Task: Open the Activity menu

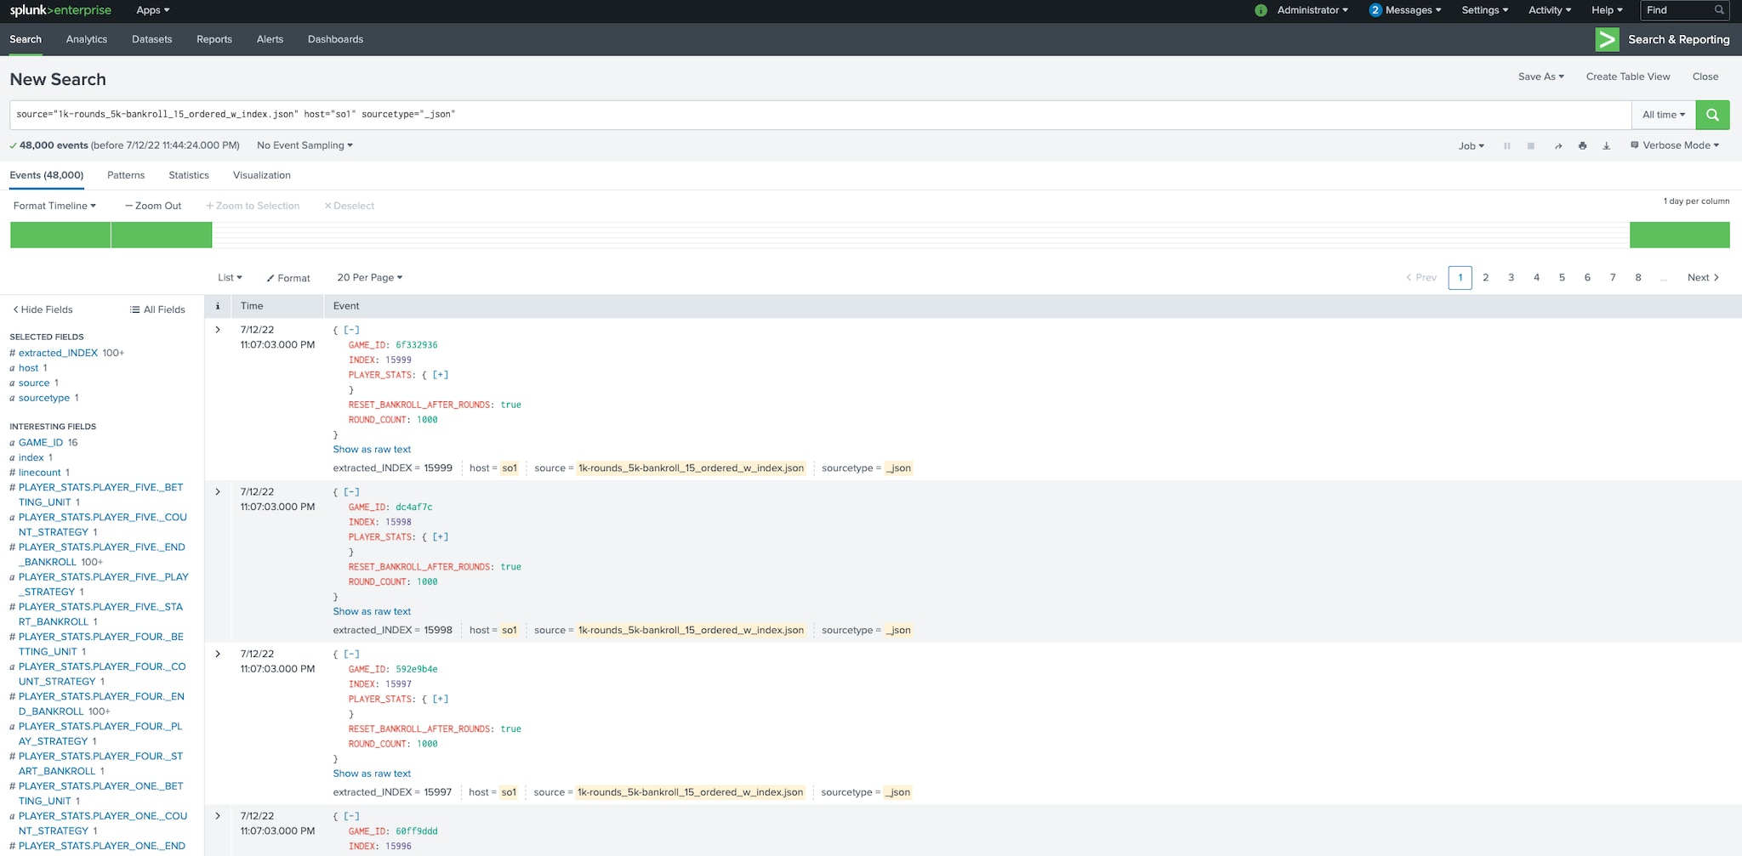Action: (1550, 10)
